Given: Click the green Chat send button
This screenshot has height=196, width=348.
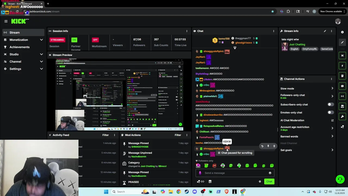Looking at the screenshot, I should coord(269,182).
